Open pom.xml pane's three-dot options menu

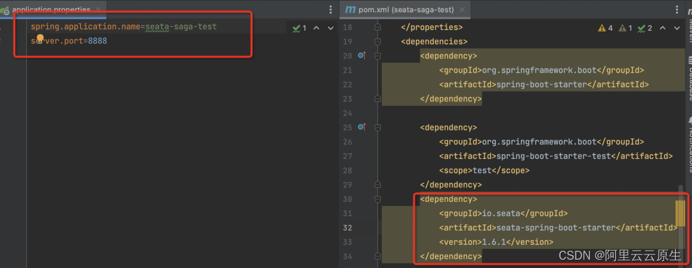(677, 10)
